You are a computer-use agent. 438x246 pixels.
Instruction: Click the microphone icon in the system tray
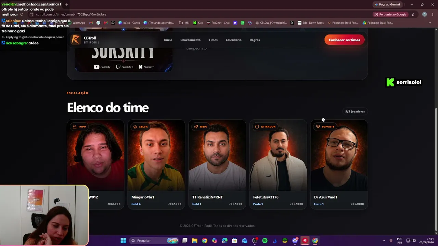pos(391,241)
